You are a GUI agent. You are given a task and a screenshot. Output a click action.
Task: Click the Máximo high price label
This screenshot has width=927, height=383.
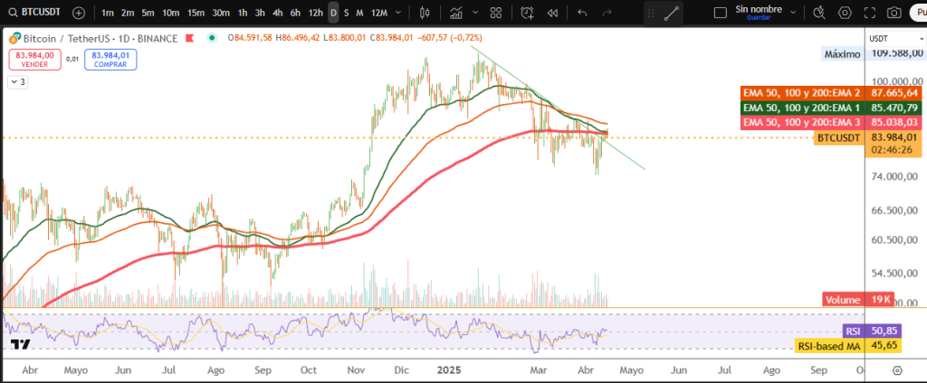pyautogui.click(x=842, y=53)
